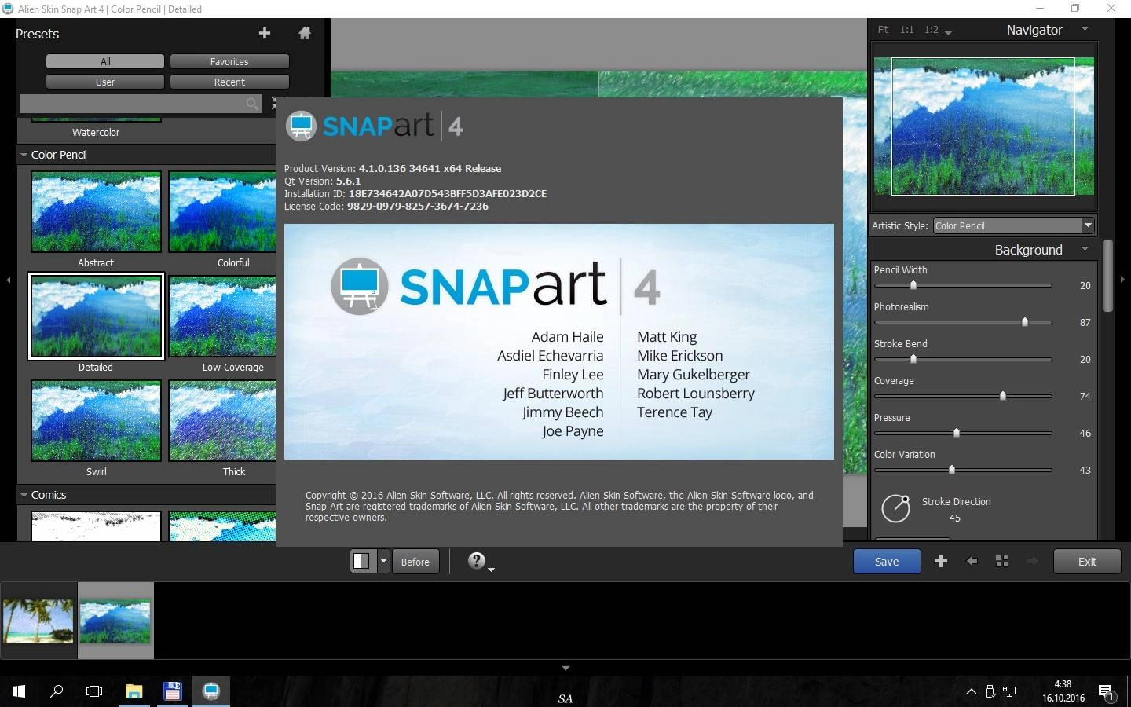Click the plus icon beside Save

pyautogui.click(x=941, y=561)
